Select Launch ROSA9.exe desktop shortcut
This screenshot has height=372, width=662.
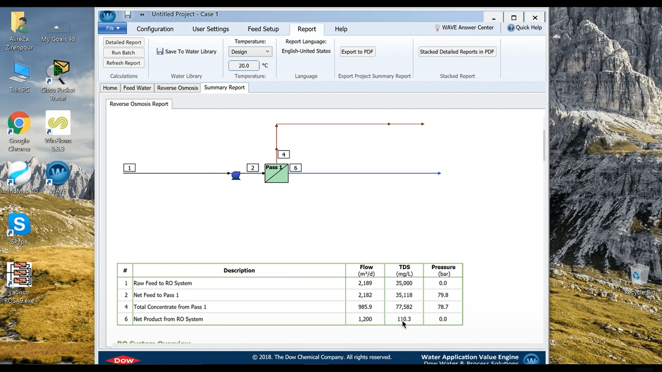[x=19, y=283]
